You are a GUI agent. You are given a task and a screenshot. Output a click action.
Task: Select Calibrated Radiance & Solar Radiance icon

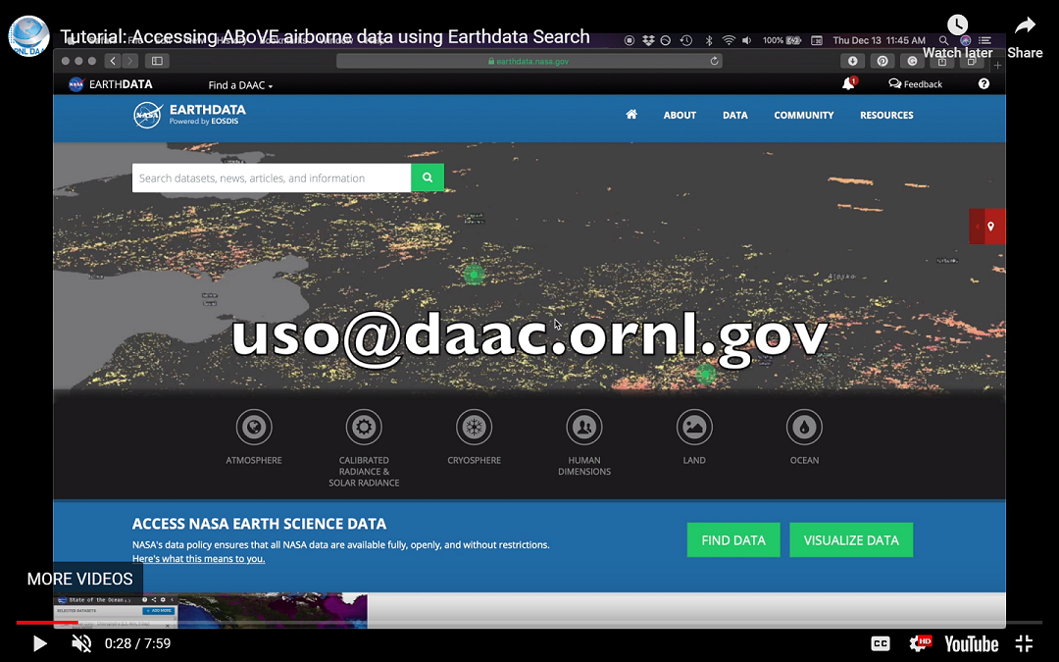click(x=364, y=427)
